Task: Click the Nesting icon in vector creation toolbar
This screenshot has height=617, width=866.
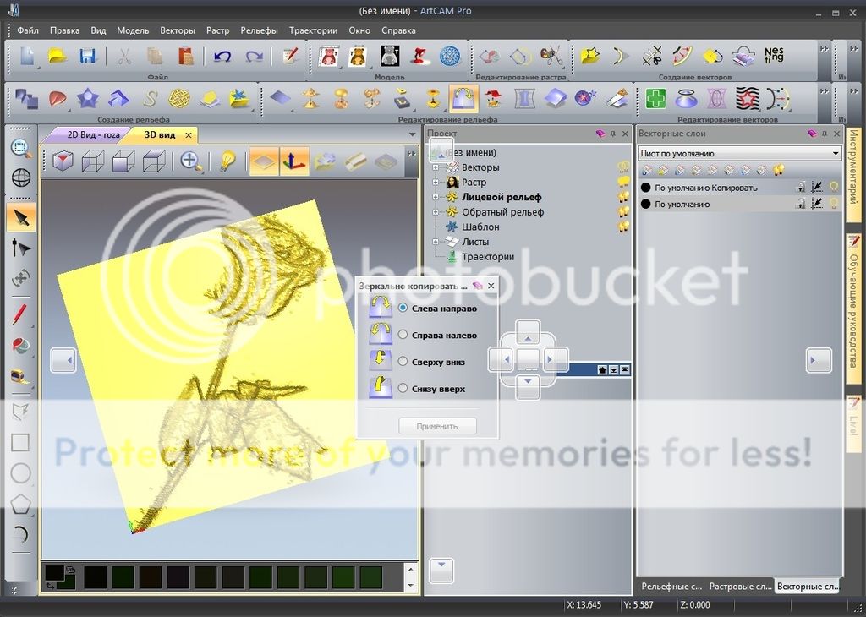Action: point(774,56)
